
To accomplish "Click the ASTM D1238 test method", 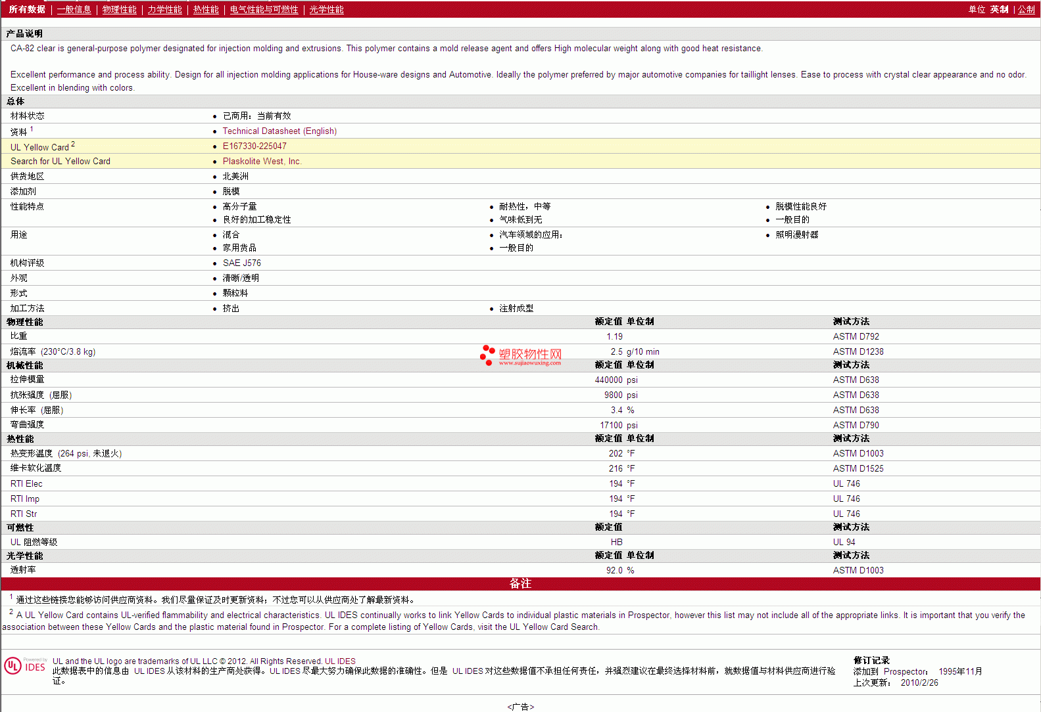I will (858, 351).
